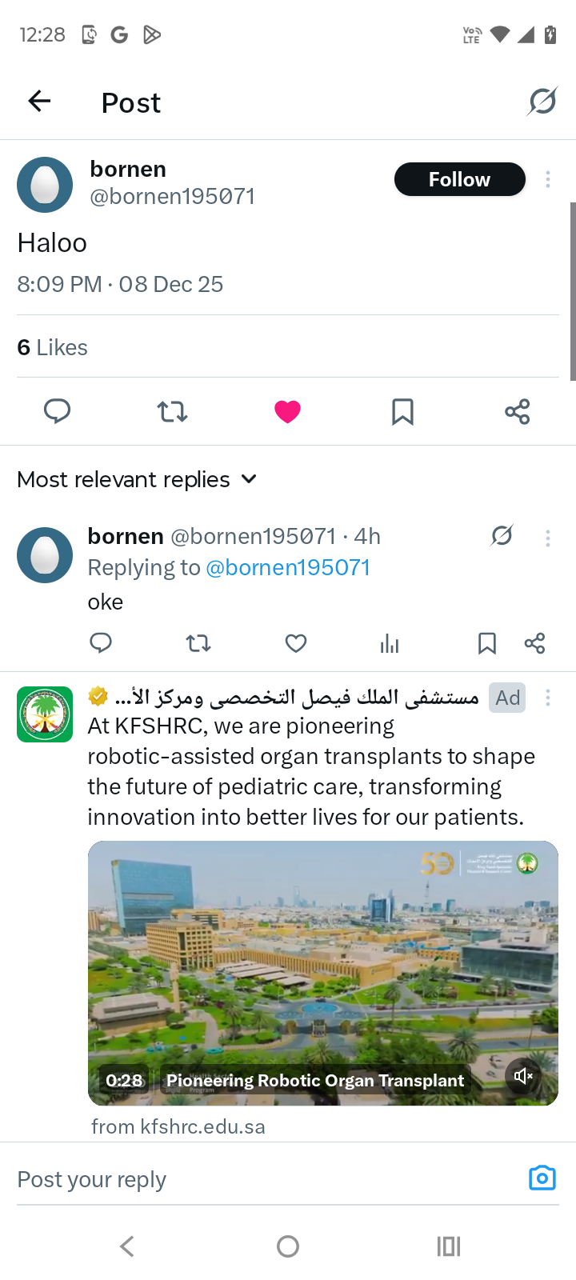Open the KFSHRC advertiser profile picture
The width and height of the screenshot is (576, 1280).
coord(45,714)
